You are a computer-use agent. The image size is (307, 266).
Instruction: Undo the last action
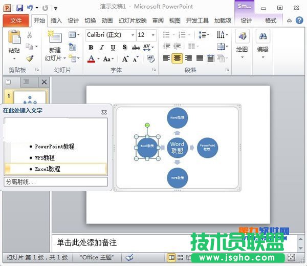pos(30,8)
